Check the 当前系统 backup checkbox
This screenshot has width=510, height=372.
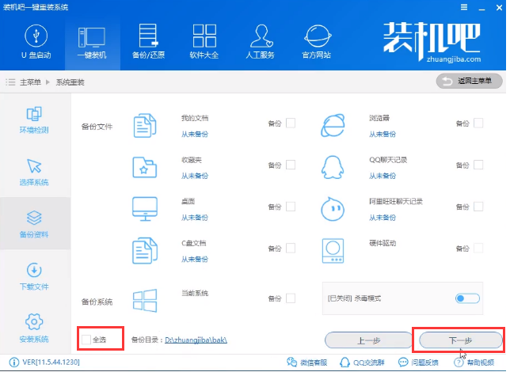pyautogui.click(x=291, y=298)
